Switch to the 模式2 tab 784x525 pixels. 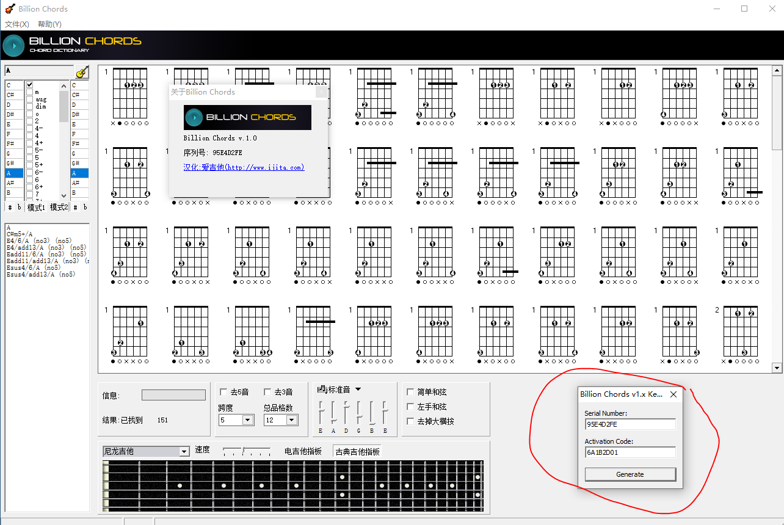click(59, 208)
